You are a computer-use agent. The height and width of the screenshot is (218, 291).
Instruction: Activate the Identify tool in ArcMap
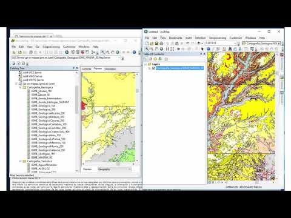click(209, 49)
